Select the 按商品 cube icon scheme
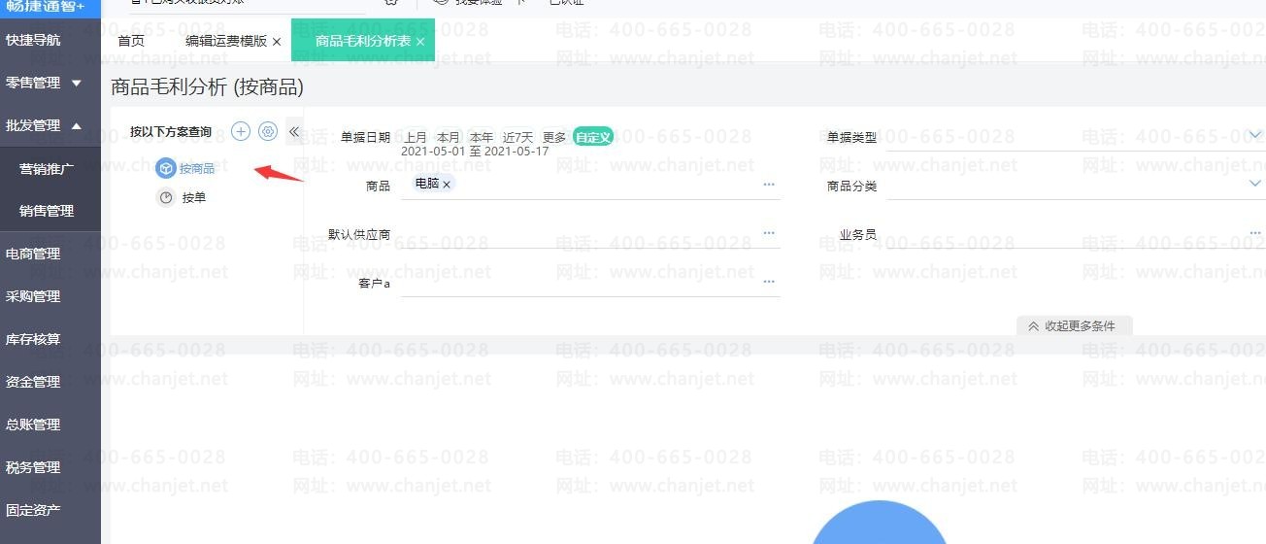Viewport: 1266px width, 544px height. (166, 169)
